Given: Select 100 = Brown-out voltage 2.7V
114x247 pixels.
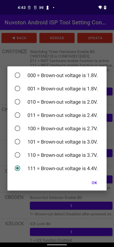Looking at the screenshot, I should click(x=57, y=128).
